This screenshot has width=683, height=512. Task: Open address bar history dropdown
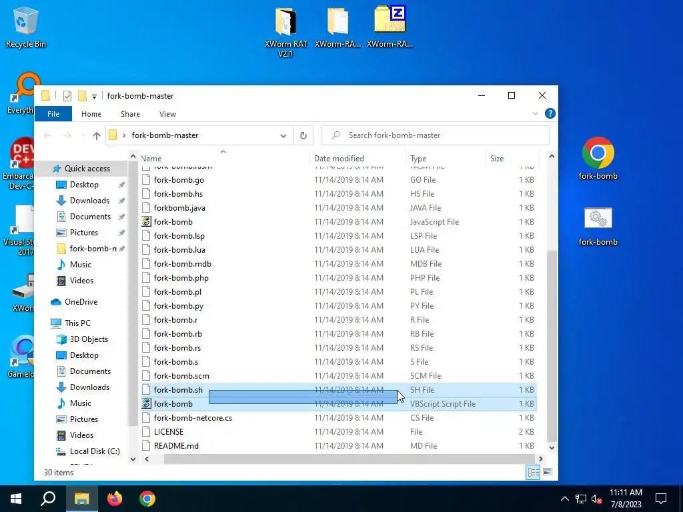[x=283, y=135]
